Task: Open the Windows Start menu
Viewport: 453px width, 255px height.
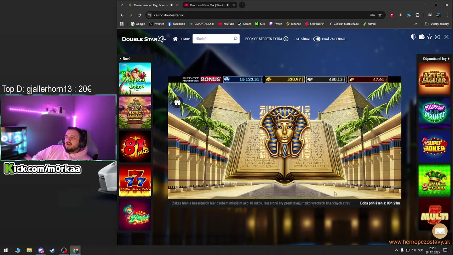Action: [6, 250]
